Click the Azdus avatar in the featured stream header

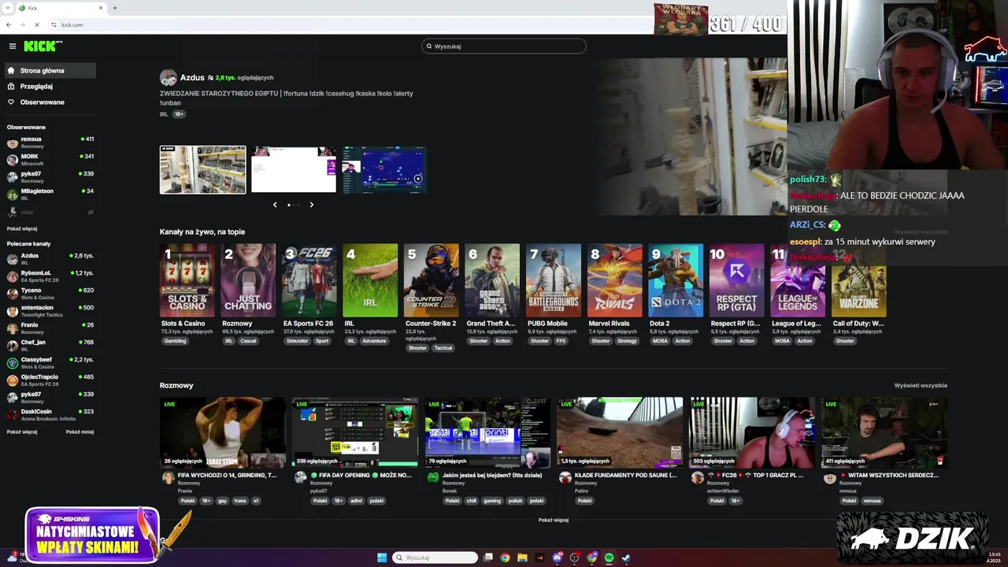(168, 77)
